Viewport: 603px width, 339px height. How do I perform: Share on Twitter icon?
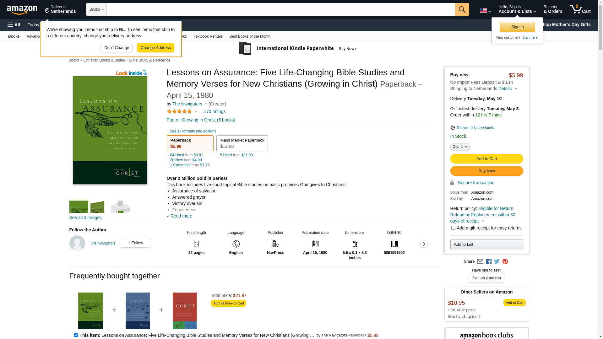(497, 261)
